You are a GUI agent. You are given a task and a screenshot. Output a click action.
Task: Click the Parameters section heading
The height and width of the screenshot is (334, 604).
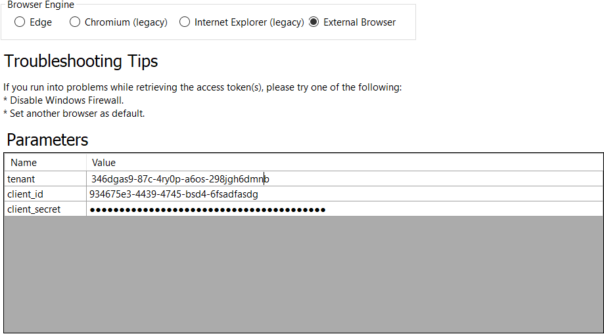(x=47, y=140)
